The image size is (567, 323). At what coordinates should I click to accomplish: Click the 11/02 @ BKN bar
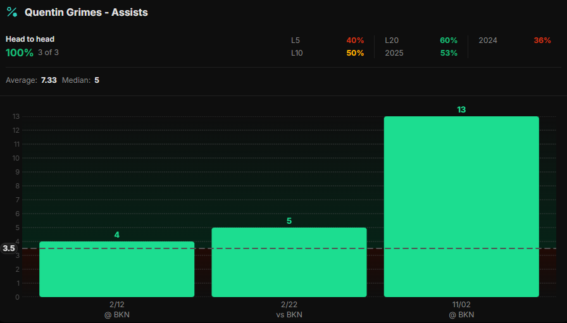click(461, 207)
